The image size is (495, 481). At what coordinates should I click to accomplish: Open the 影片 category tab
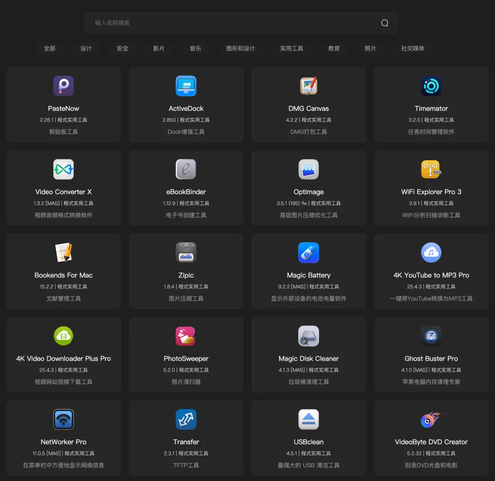click(159, 49)
